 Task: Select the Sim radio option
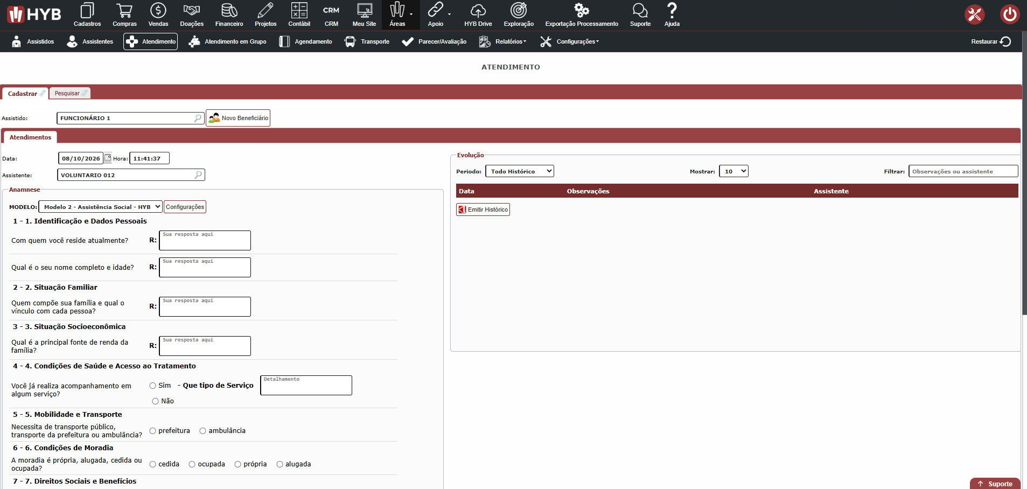(153, 386)
